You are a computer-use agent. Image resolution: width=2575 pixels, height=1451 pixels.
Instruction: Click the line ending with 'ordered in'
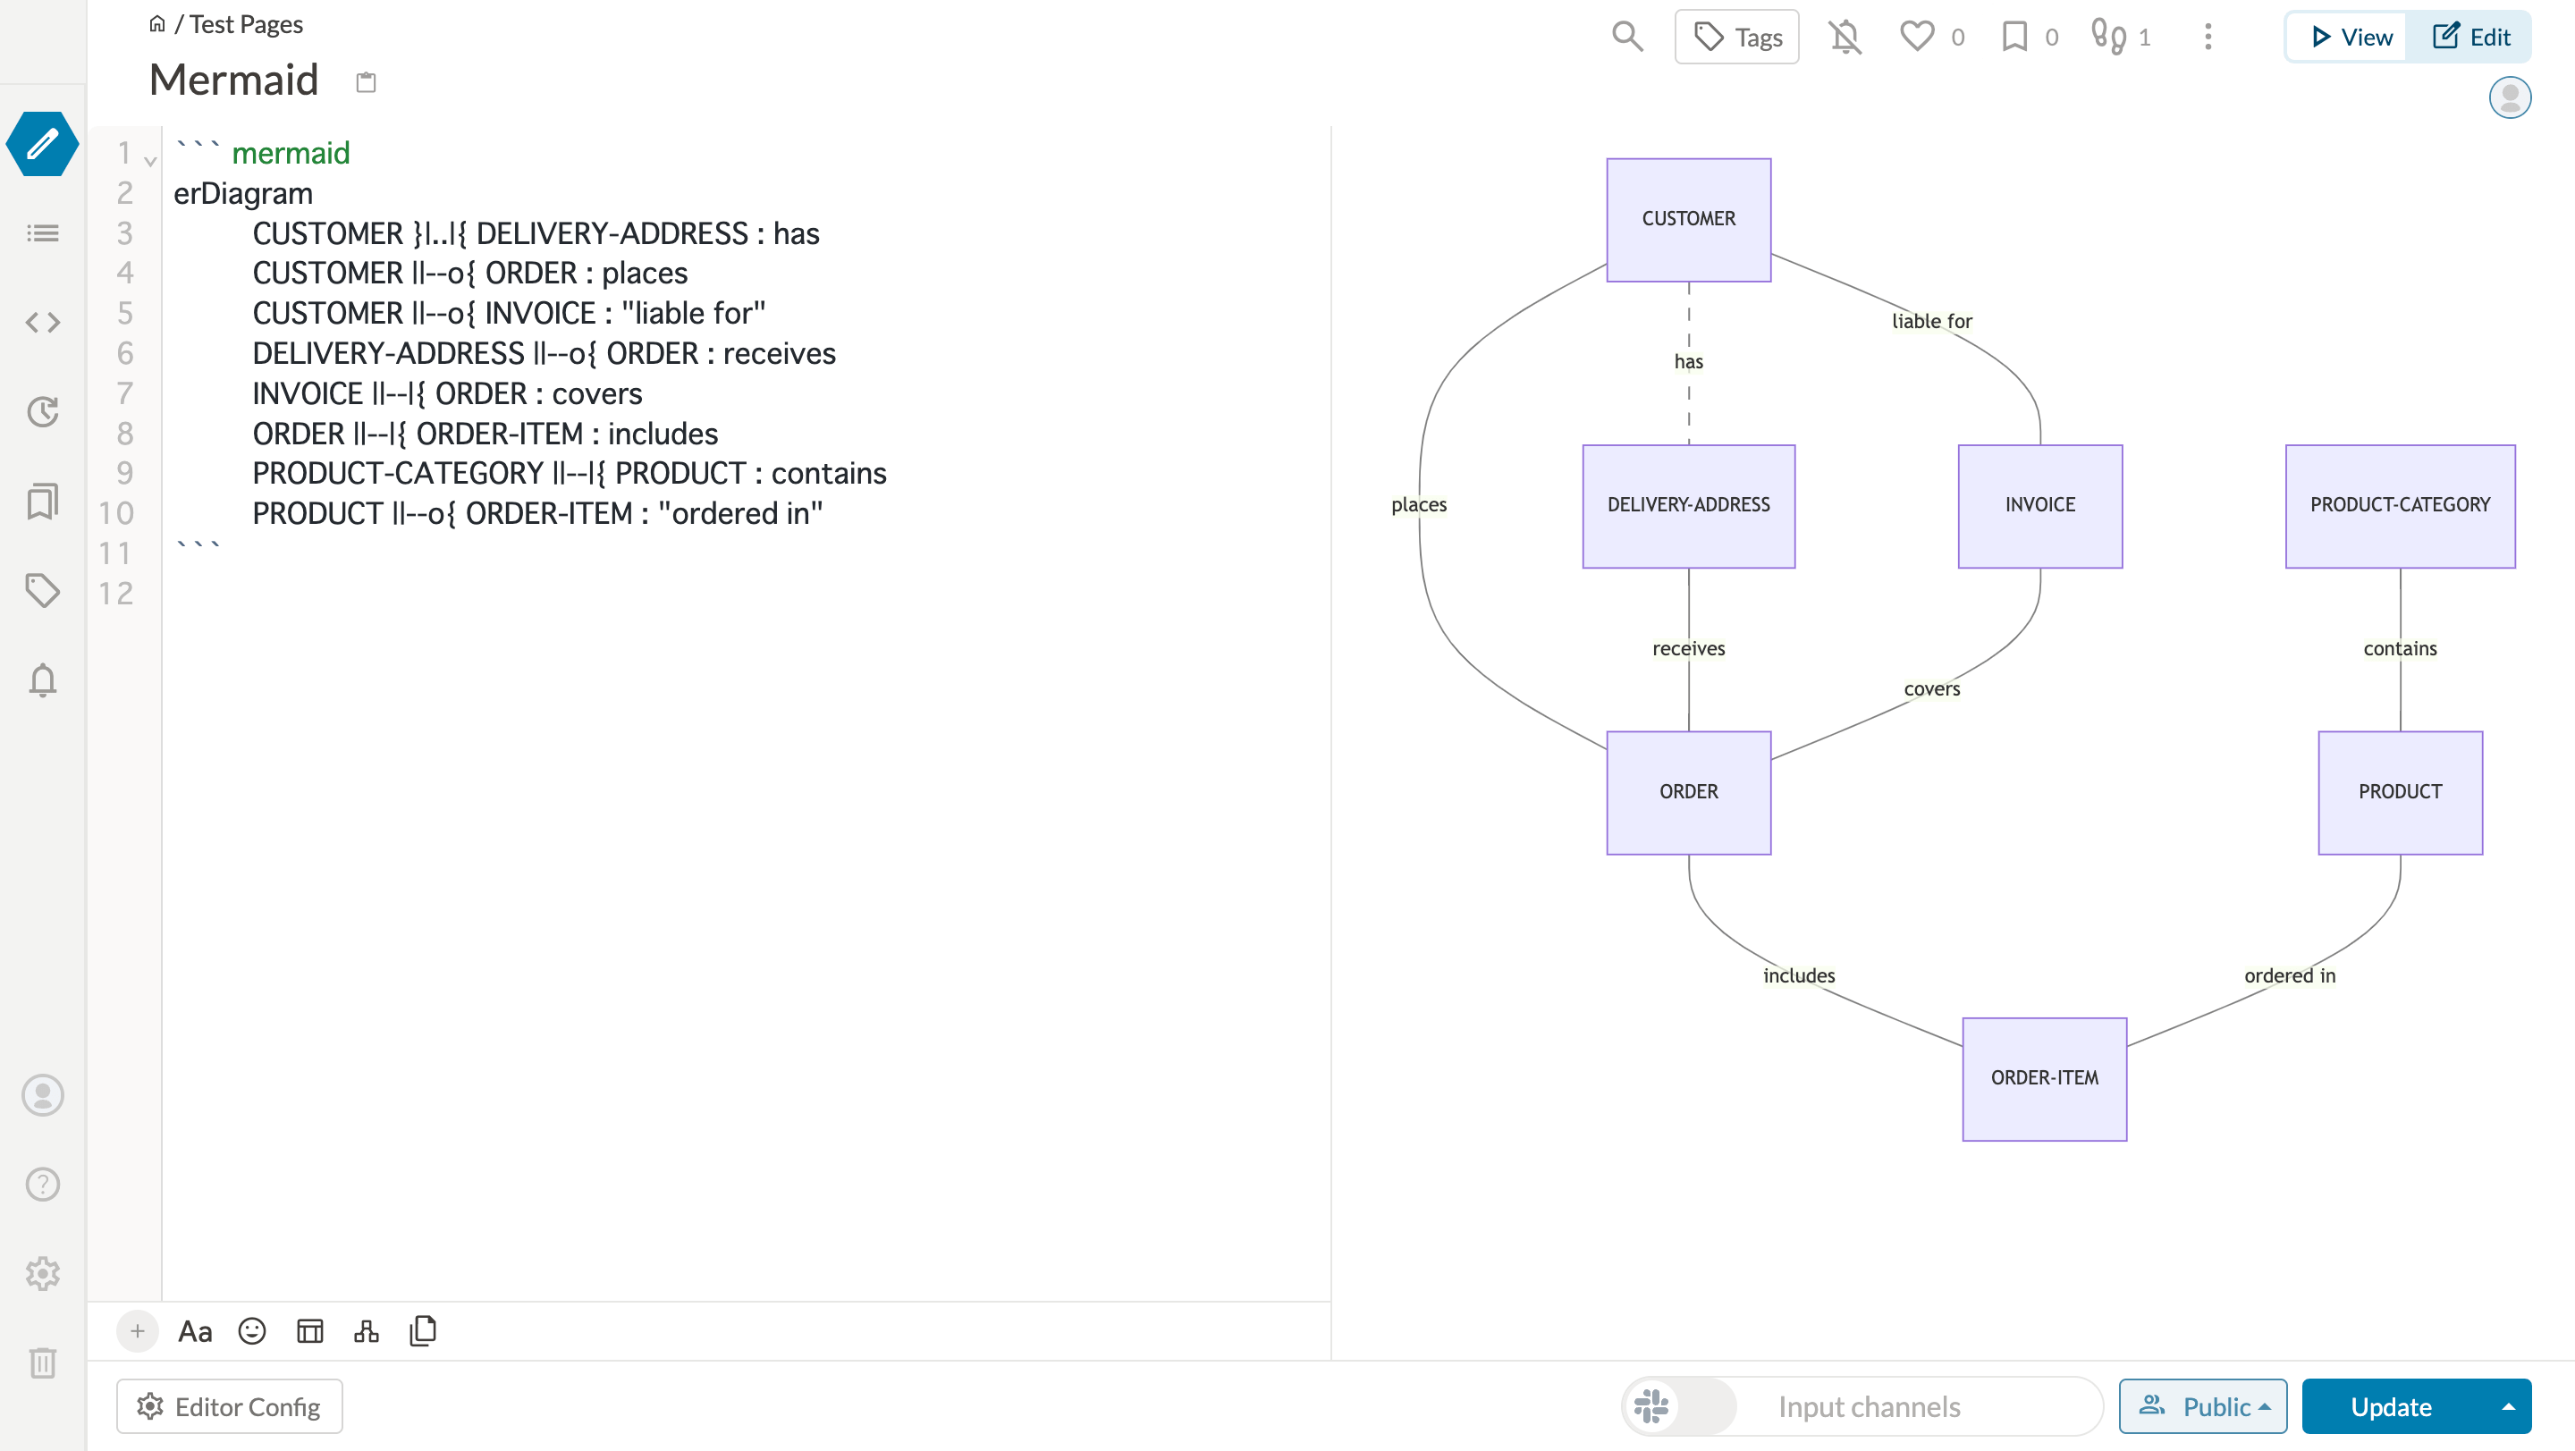537,512
